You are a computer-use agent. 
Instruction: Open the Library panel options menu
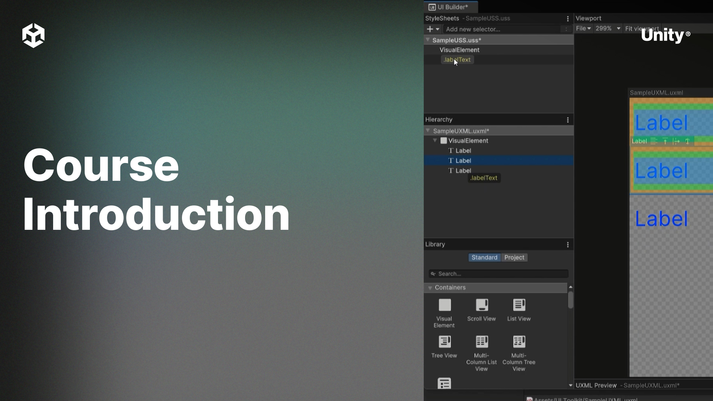pyautogui.click(x=567, y=245)
